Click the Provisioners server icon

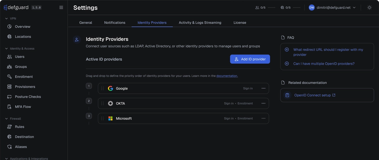(x=10, y=87)
